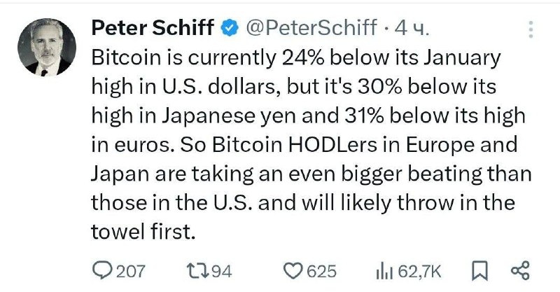Open the tweet via the 4 ч. timestamp
Image resolution: width=560 pixels, height=292 pixels.
point(411,28)
